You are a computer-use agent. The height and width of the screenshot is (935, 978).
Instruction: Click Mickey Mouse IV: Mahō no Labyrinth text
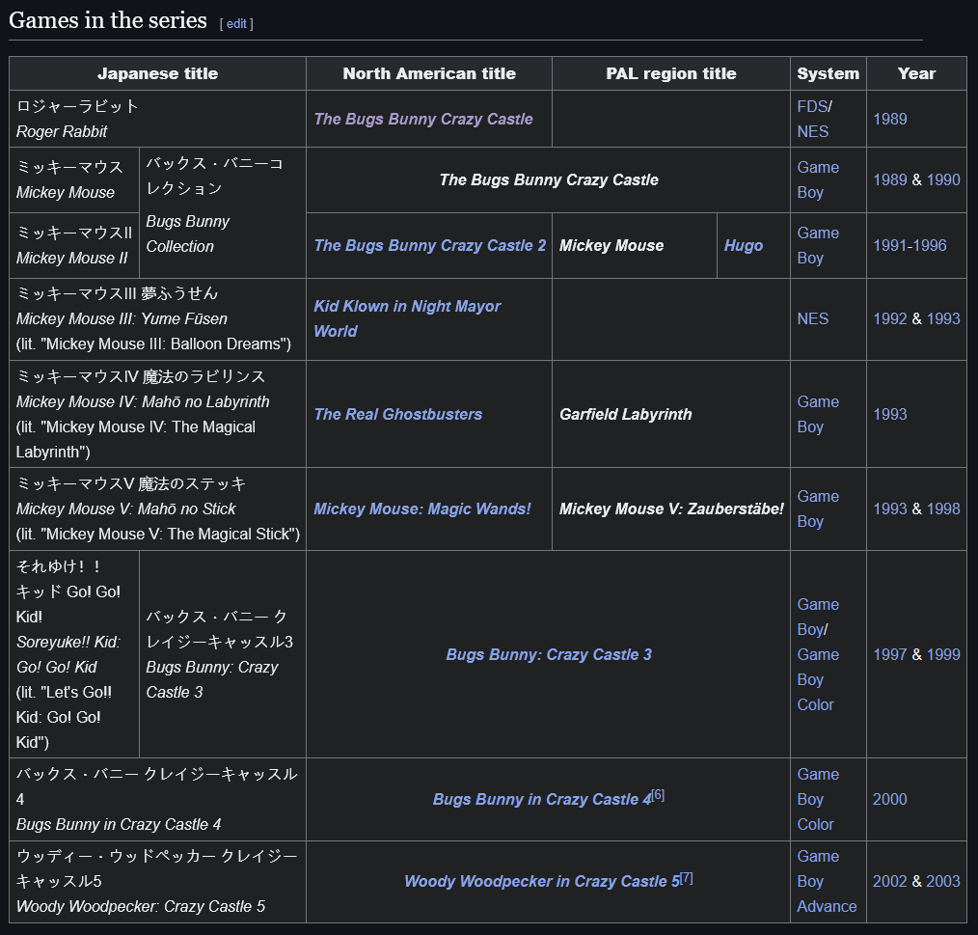coord(143,401)
